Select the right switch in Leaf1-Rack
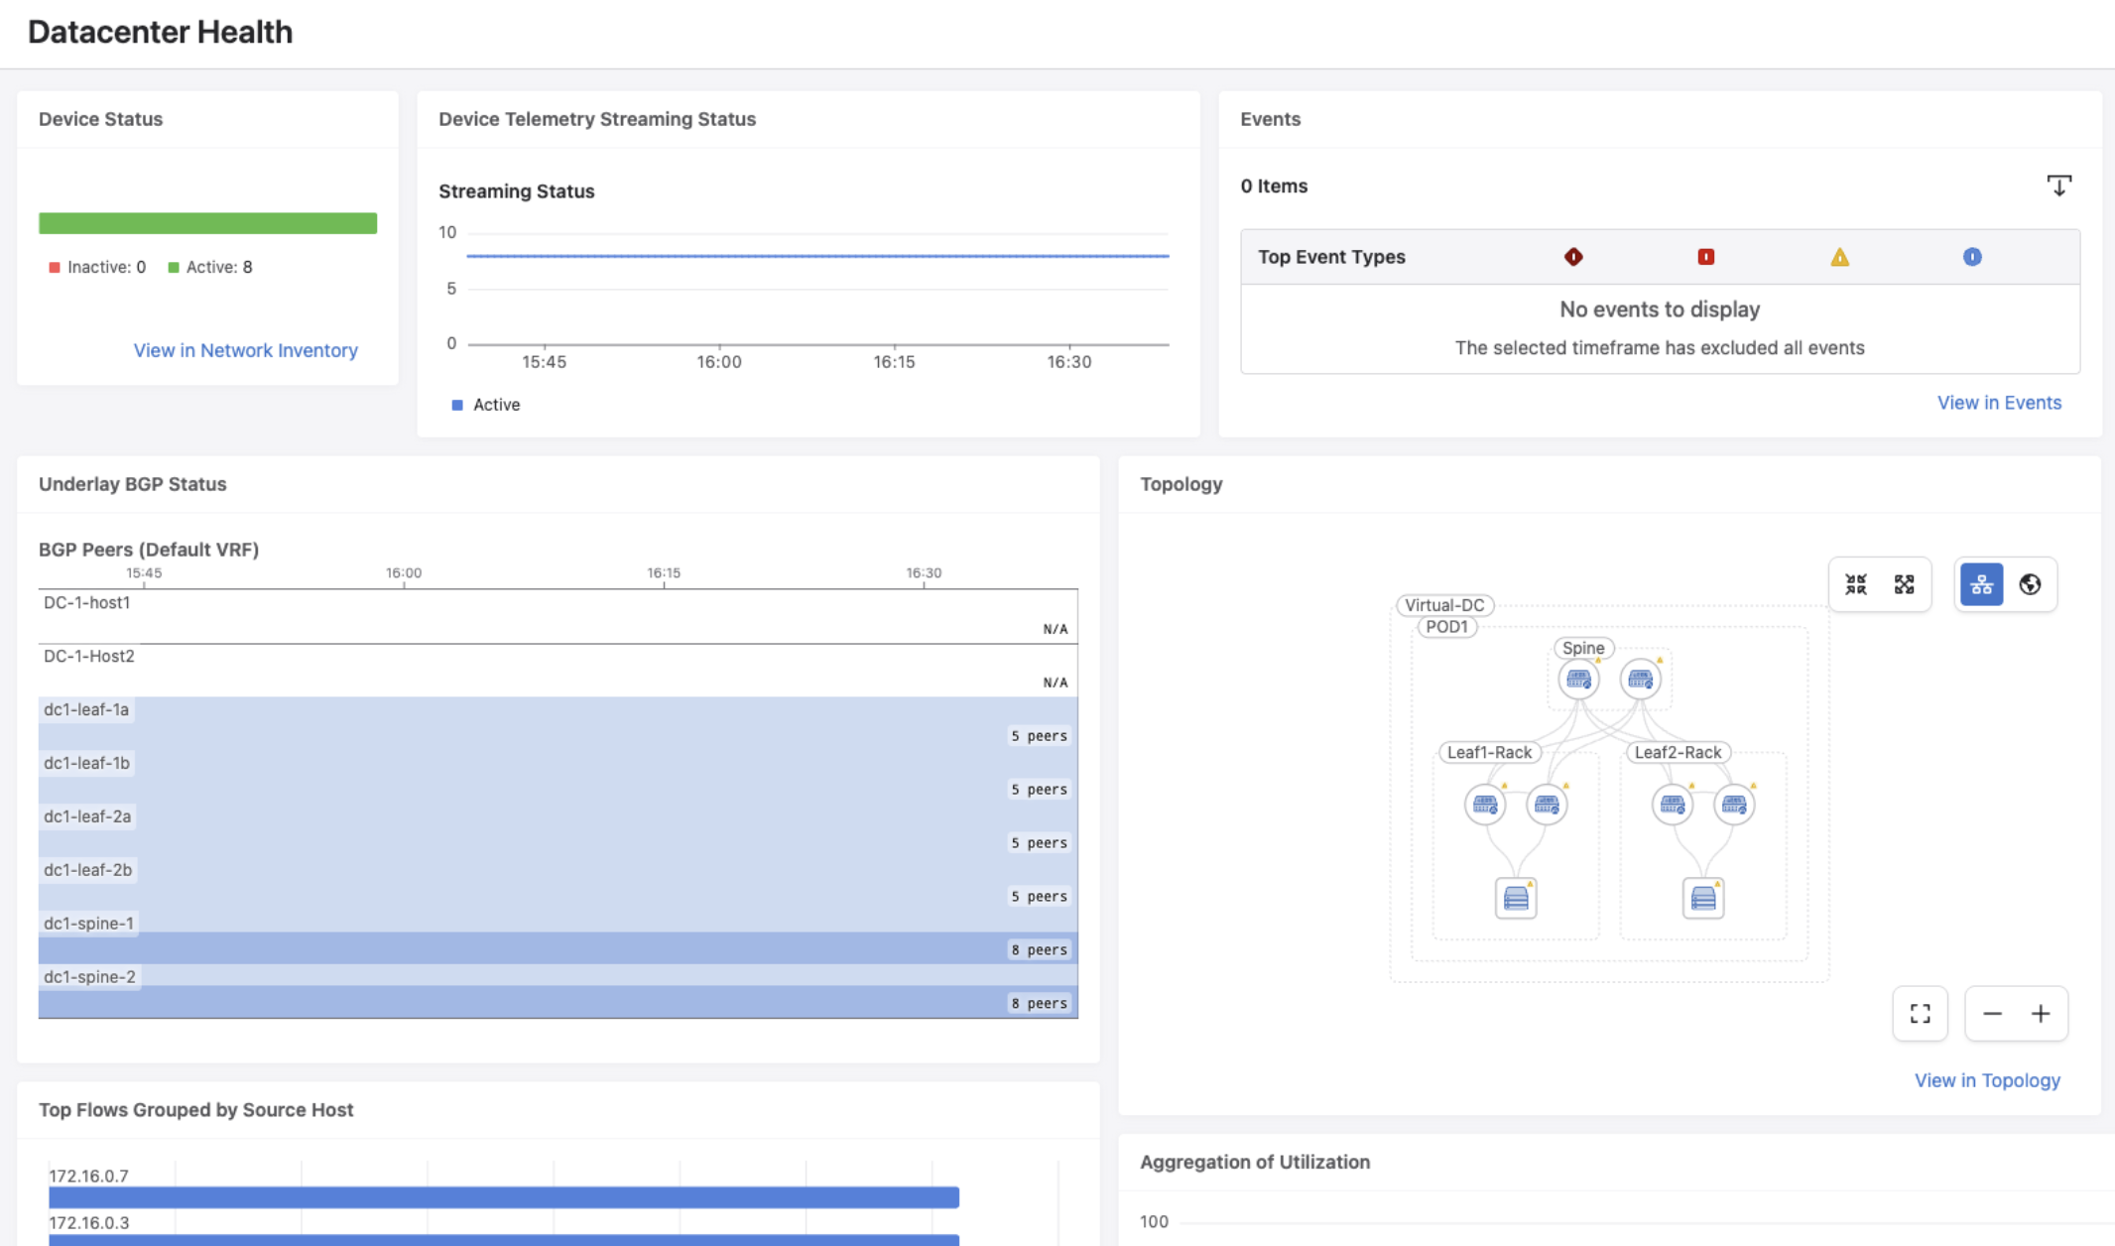The height and width of the screenshot is (1246, 2115). point(1547,805)
